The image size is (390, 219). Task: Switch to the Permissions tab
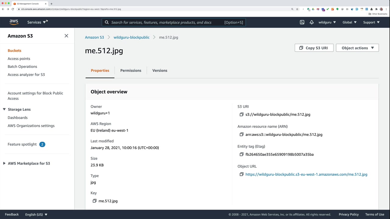point(131,70)
